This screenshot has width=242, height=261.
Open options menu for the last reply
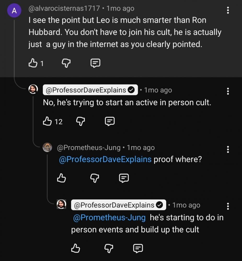pyautogui.click(x=228, y=206)
